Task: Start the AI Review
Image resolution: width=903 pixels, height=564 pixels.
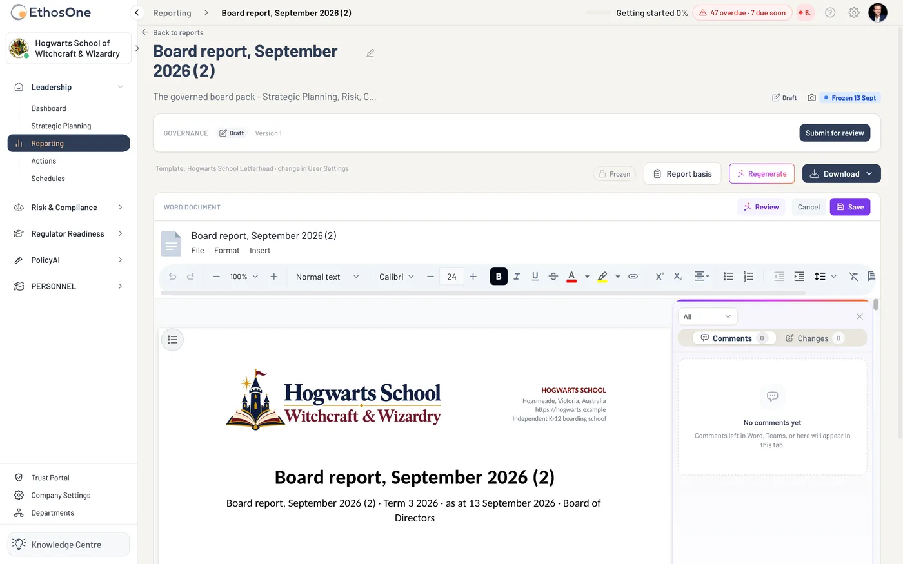Action: [761, 207]
